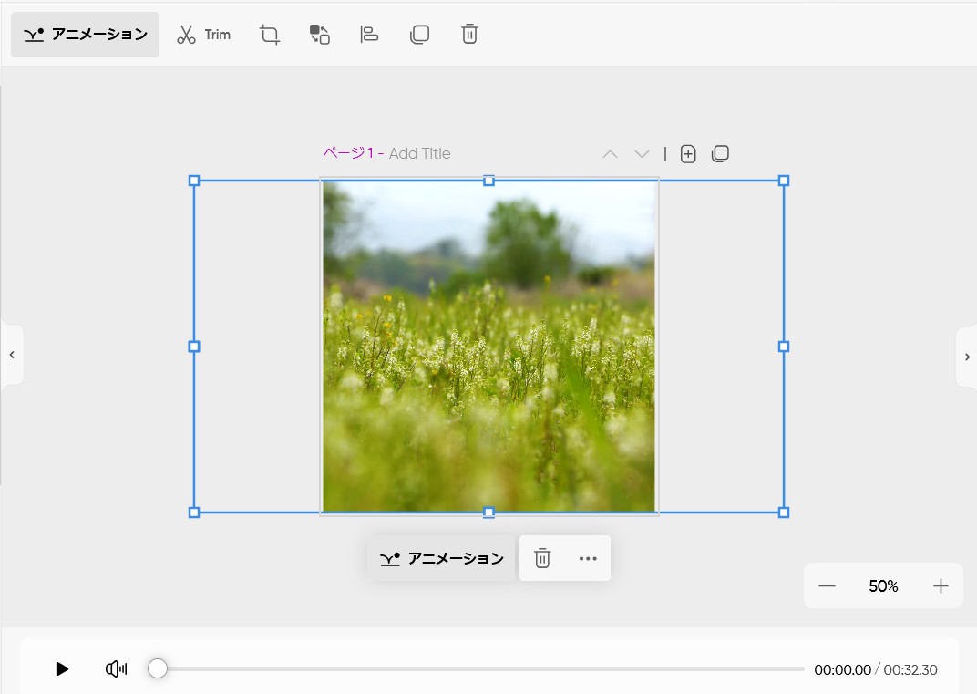Click the playback progress track
This screenshot has height=694, width=977.
point(479,669)
